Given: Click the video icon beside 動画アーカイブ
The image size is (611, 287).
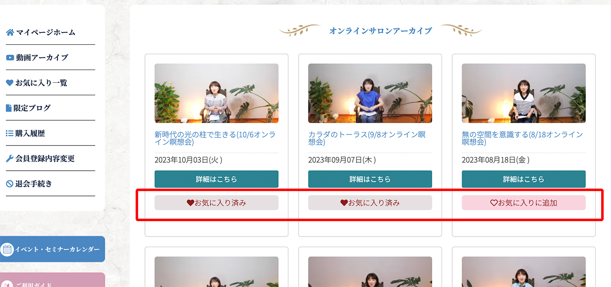Looking at the screenshot, I should (10, 57).
